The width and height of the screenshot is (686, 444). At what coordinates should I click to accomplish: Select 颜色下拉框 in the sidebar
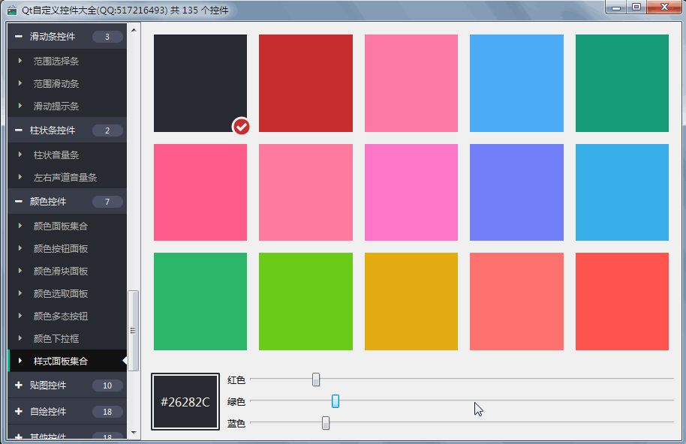click(x=56, y=338)
